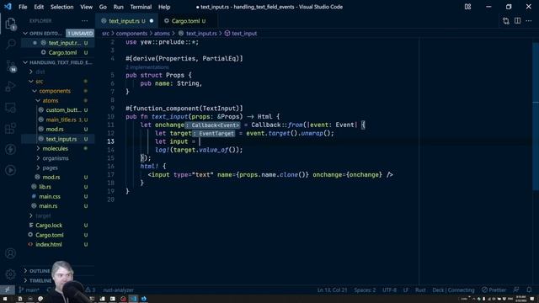Switch to the text_input.rs editor tab

127,21
